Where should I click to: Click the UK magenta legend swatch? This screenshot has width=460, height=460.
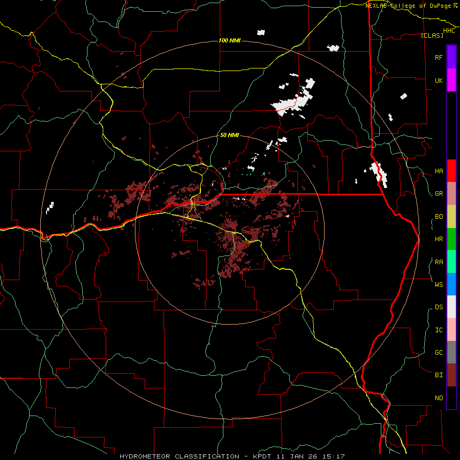pos(451,80)
